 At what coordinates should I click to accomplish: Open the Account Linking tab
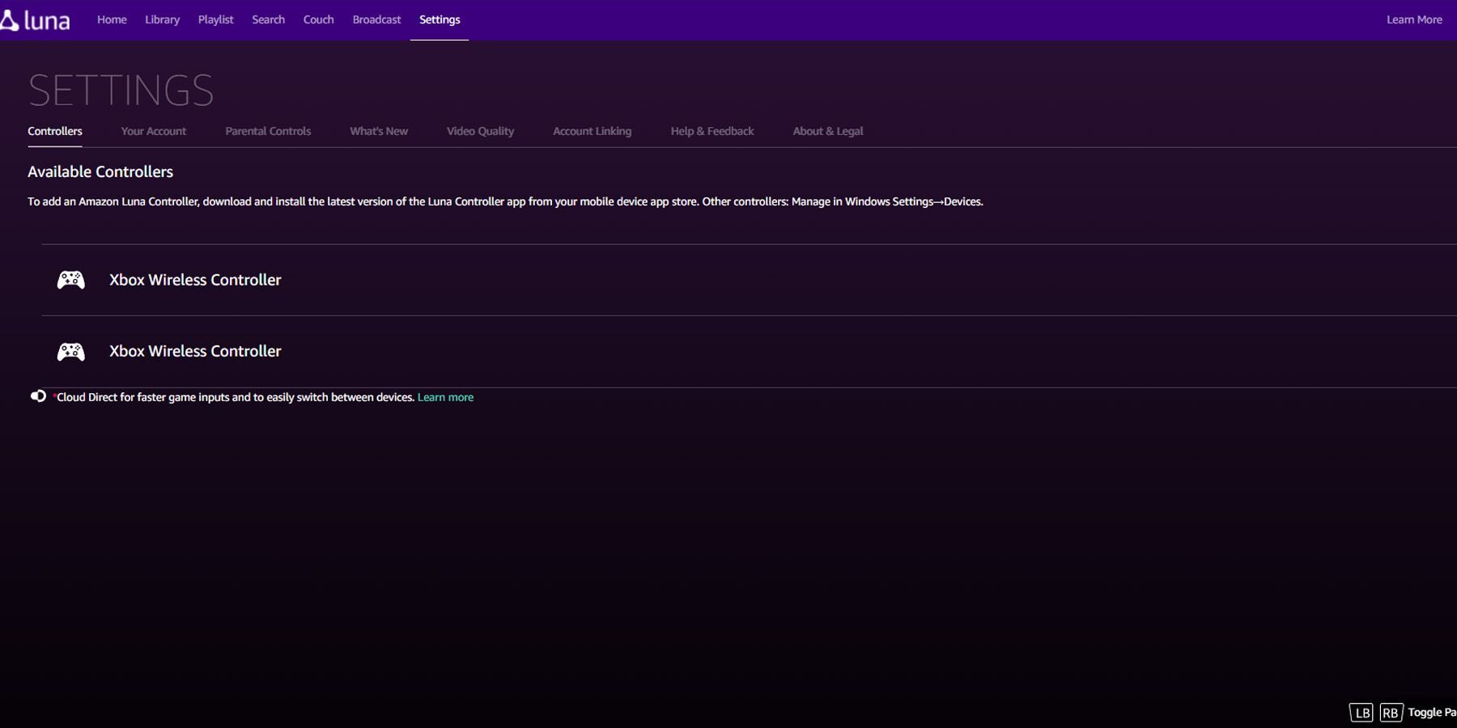[592, 131]
